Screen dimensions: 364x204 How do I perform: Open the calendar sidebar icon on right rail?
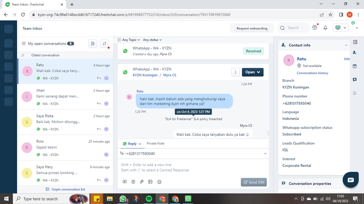tap(355, 66)
